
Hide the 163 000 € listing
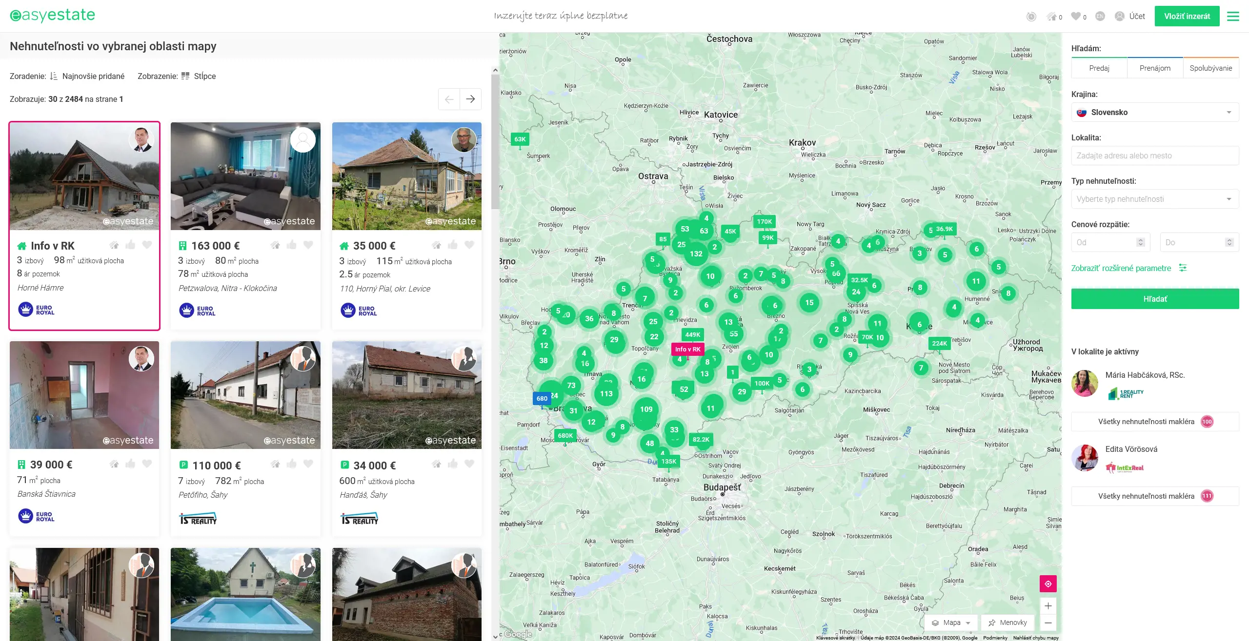pyautogui.click(x=275, y=245)
